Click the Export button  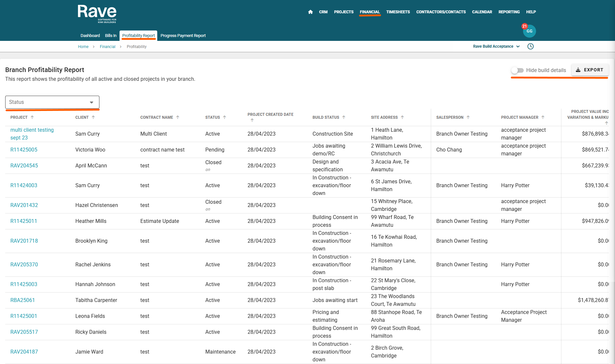coord(590,70)
